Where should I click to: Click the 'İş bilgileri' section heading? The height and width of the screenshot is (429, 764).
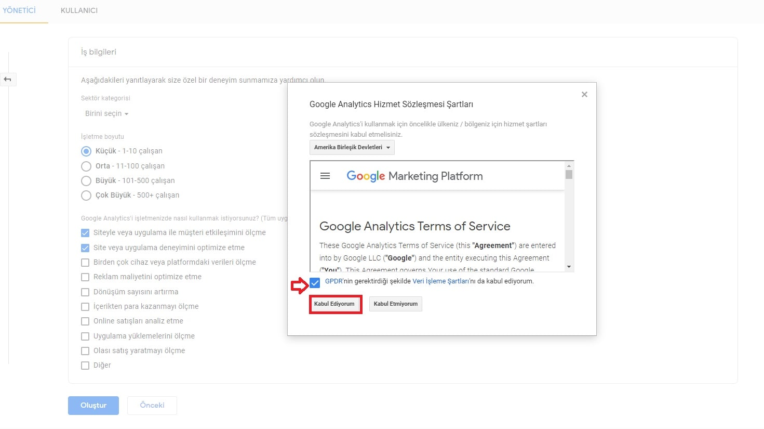pos(99,52)
